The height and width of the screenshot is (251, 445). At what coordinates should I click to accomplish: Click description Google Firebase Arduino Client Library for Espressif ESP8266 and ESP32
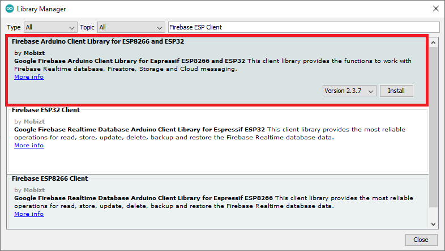pos(130,61)
